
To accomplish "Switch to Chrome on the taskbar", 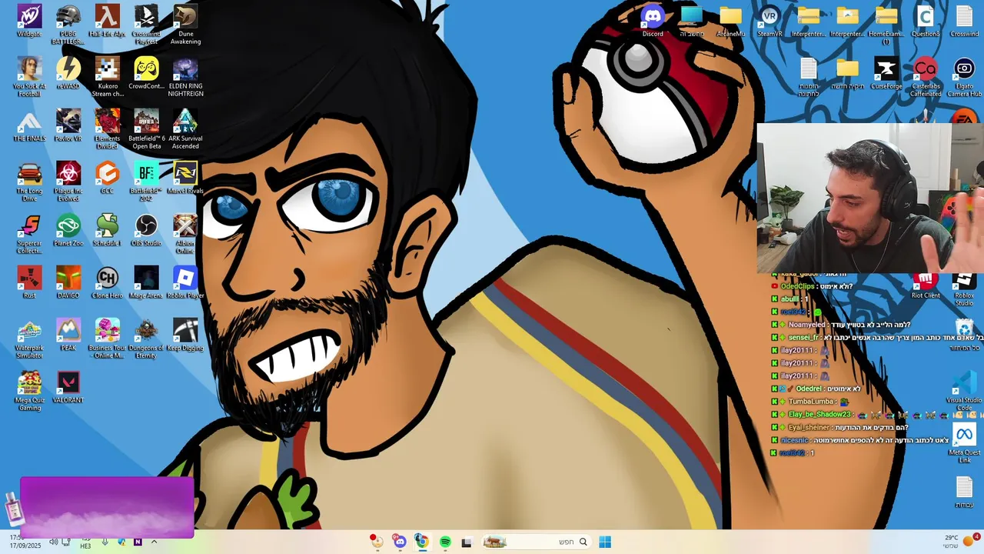I will click(x=422, y=542).
